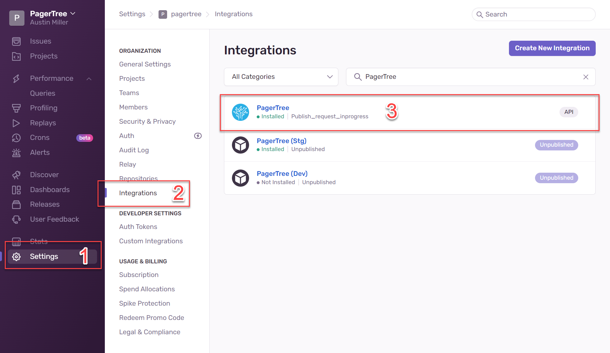
Task: Select the Projects icon in the sidebar
Action: tap(17, 56)
